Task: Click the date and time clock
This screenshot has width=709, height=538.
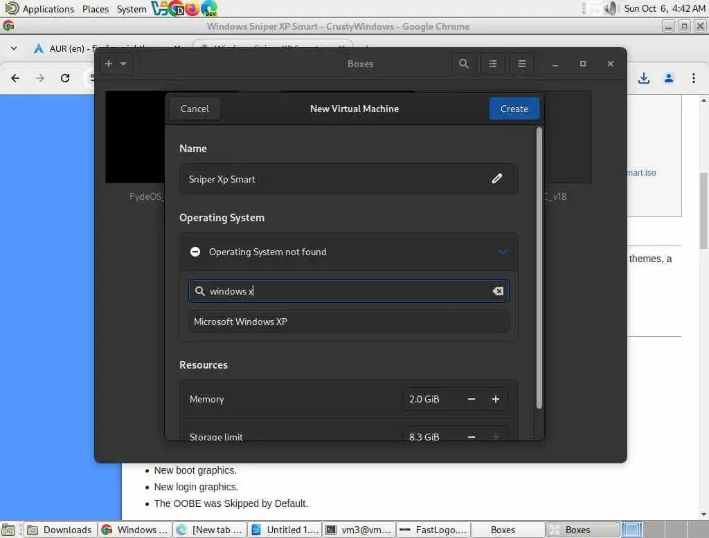Action: pos(664,8)
